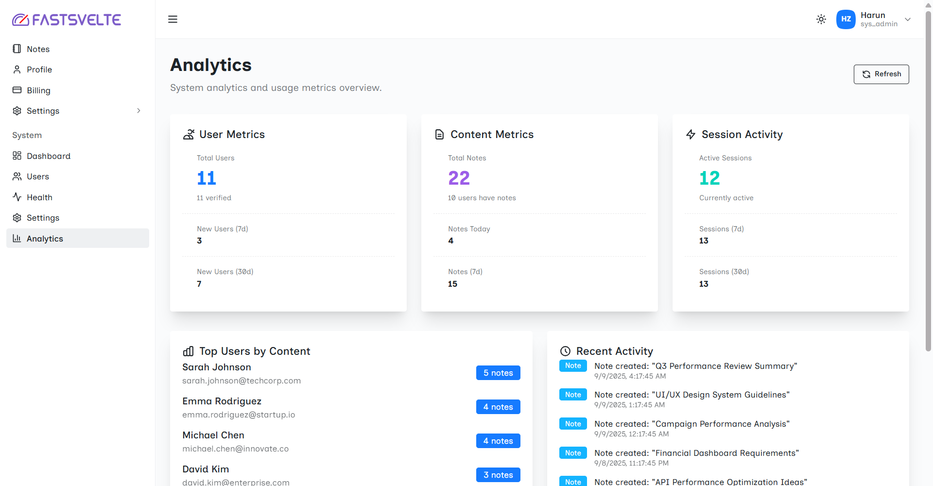
Task: Click the Session Activity lightning icon
Action: (691, 135)
